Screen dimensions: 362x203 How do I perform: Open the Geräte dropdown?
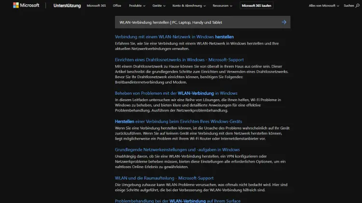pyautogui.click(x=159, y=6)
